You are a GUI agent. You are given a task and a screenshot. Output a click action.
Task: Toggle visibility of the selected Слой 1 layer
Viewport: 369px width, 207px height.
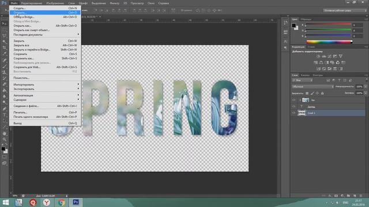coord(293,113)
